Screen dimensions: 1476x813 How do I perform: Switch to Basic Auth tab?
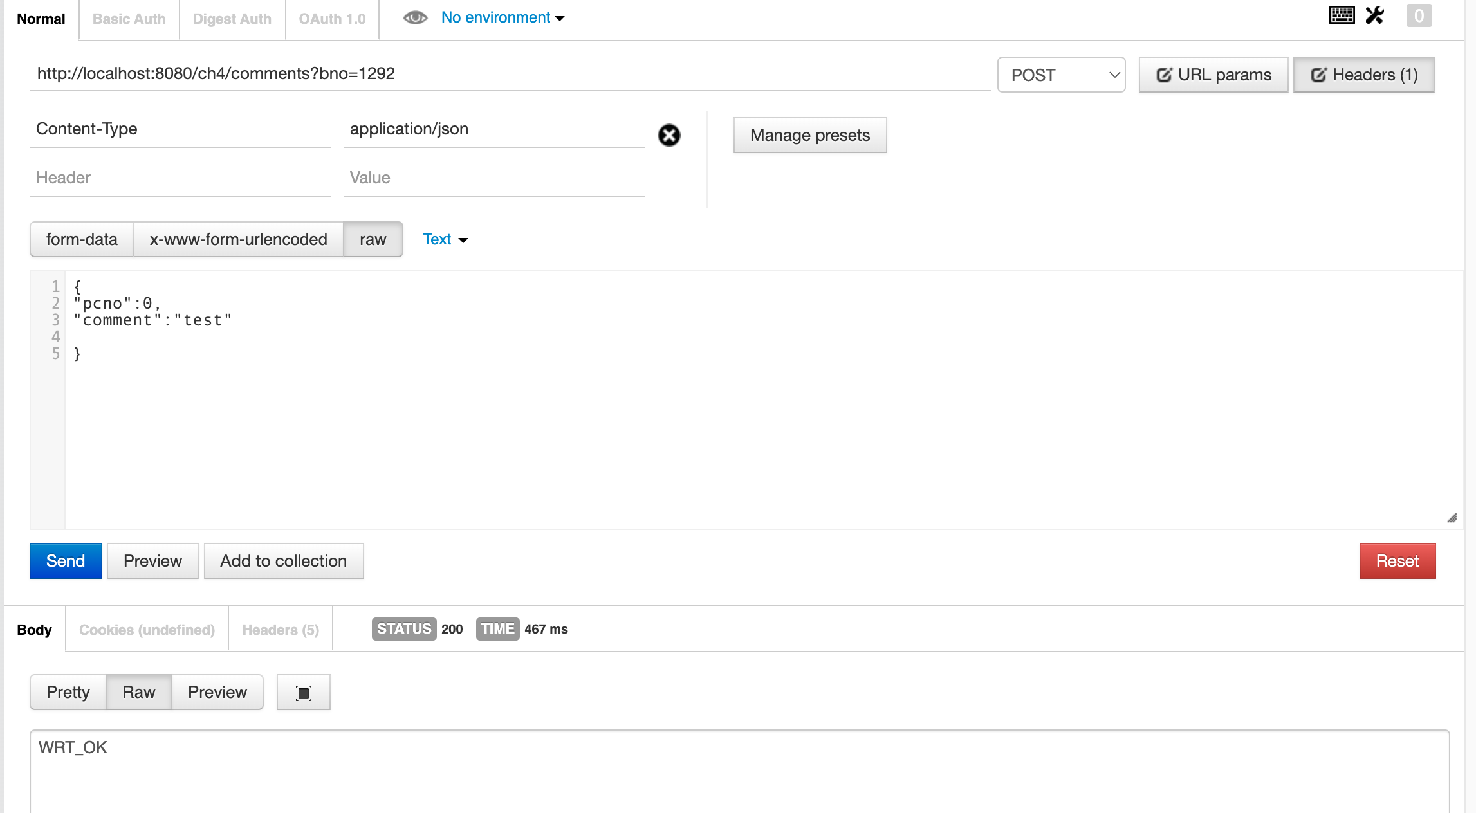129,19
